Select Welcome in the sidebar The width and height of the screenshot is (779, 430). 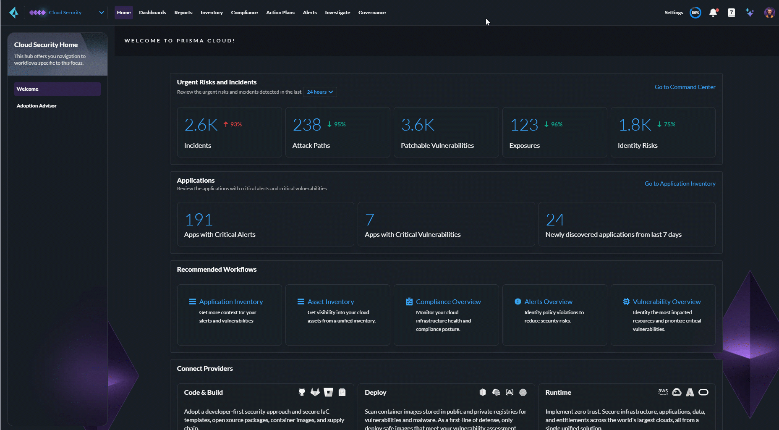point(58,89)
